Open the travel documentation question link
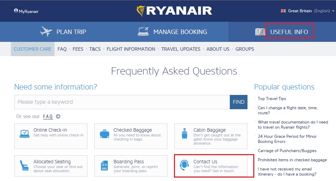 tap(293, 125)
